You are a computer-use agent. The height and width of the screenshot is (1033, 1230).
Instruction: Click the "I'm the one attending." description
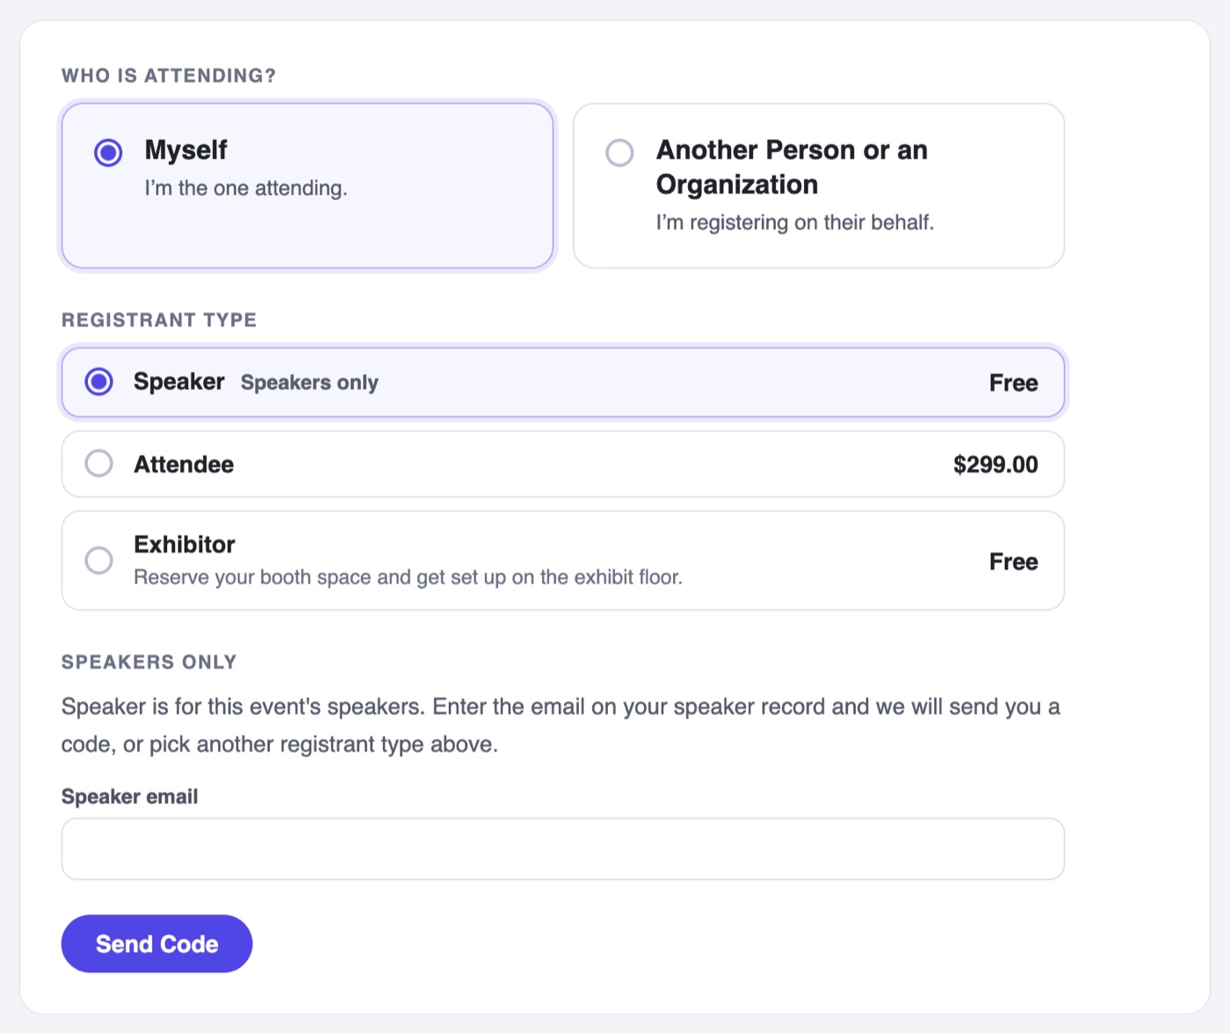coord(246,188)
